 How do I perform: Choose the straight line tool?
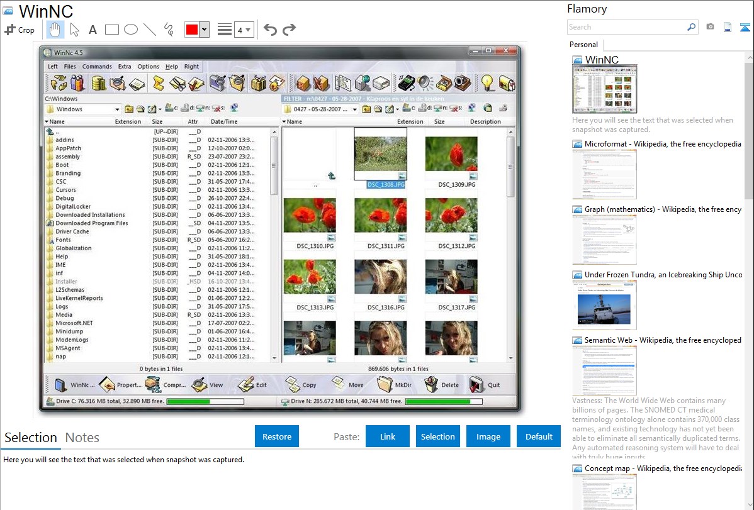(x=150, y=30)
